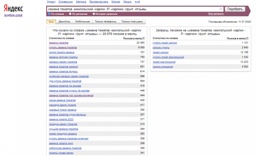Image resolution: width=257 pixels, height=156 pixels.
Task: Open 'семена томатов +от коллекционеров' link
Action: [71, 95]
